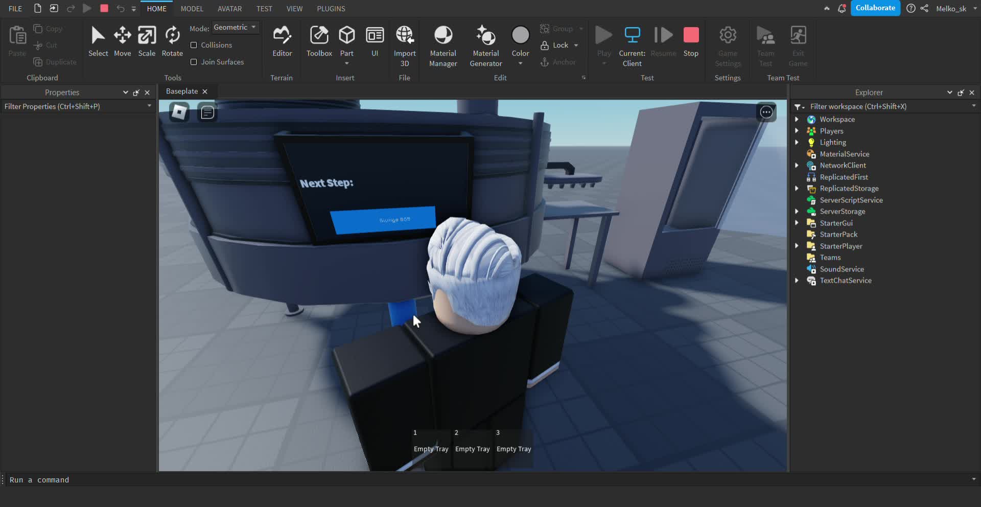Expand the Workspace tree node

797,119
